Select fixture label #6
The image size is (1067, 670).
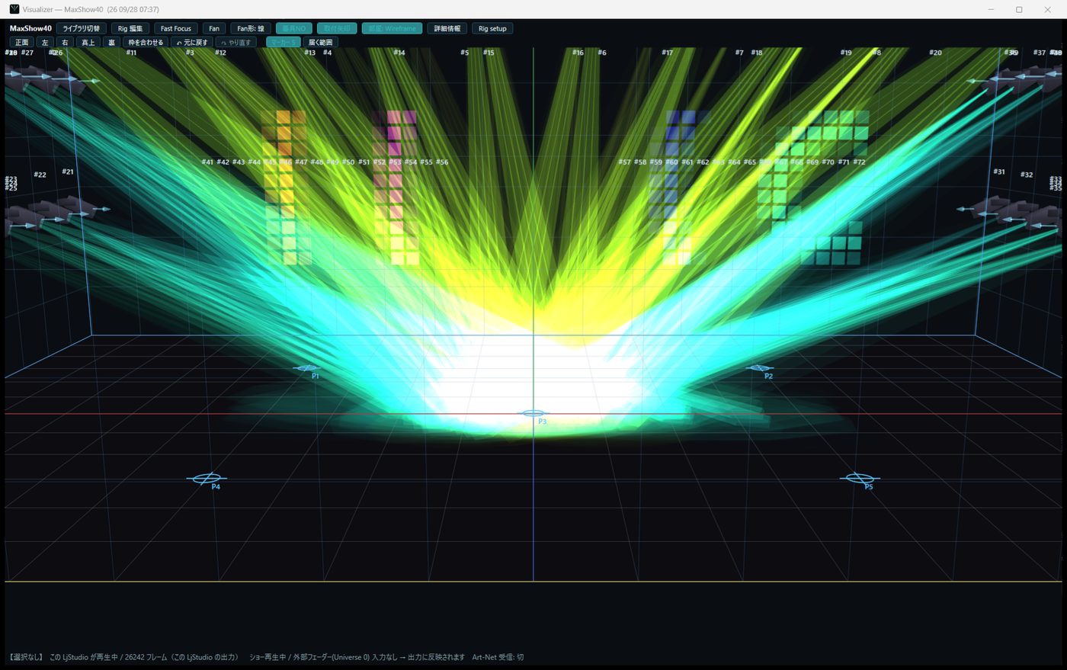602,53
